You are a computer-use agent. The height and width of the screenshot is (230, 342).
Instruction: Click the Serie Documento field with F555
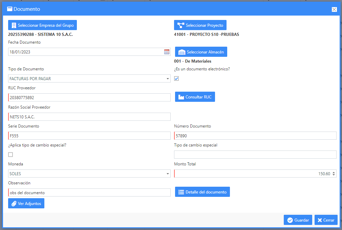pos(89,136)
